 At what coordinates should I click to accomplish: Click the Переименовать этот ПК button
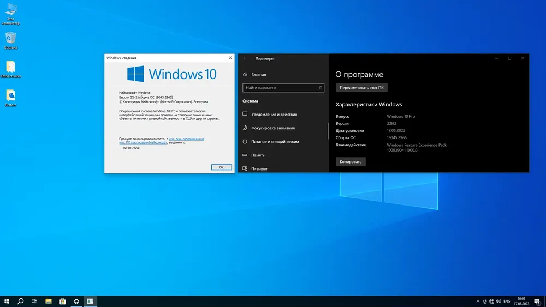361,88
